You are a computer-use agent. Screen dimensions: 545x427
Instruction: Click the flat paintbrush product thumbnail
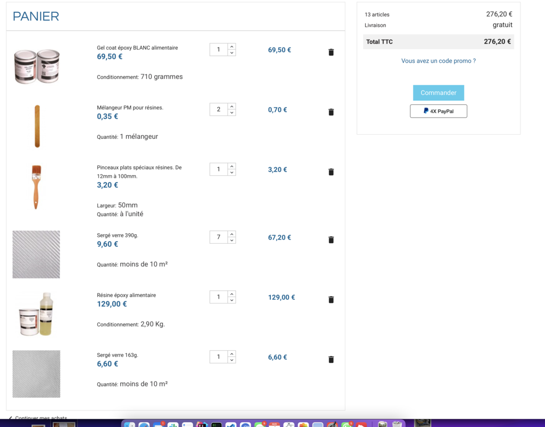(36, 187)
